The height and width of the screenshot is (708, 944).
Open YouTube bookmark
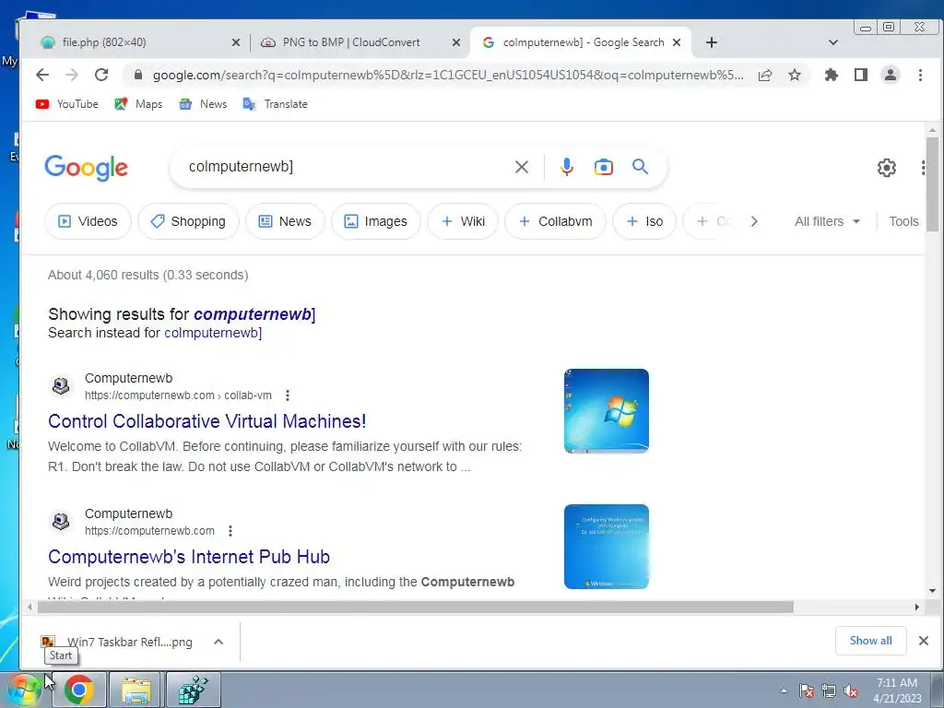66,104
